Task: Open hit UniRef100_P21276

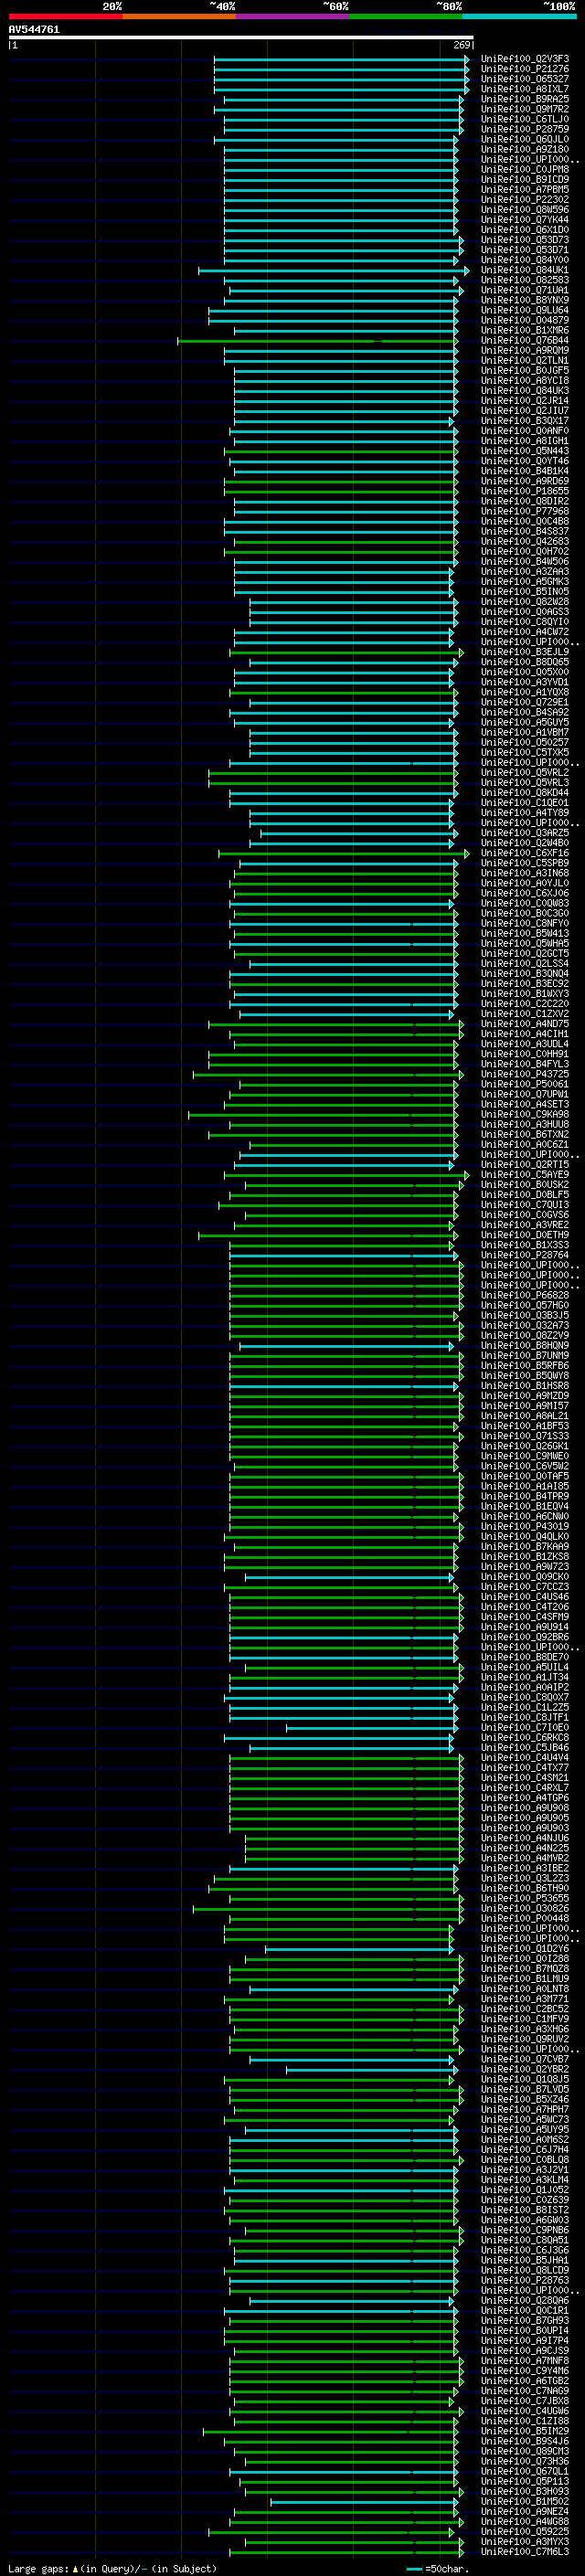Action: pos(525,69)
